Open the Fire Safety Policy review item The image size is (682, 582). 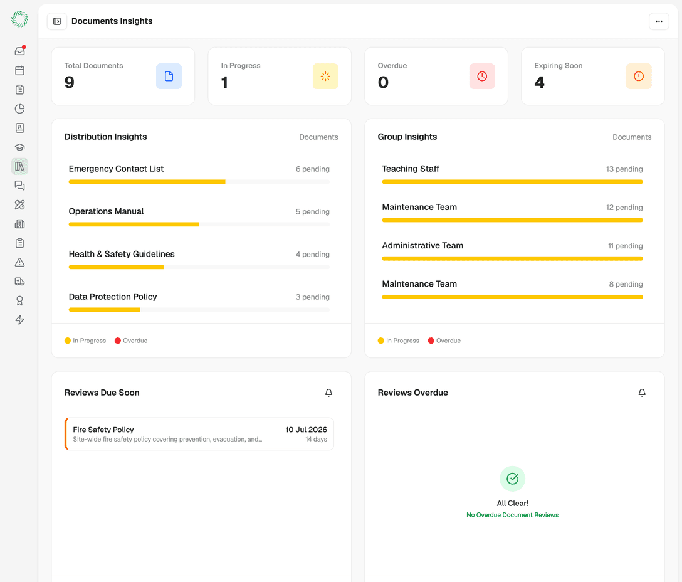point(199,434)
